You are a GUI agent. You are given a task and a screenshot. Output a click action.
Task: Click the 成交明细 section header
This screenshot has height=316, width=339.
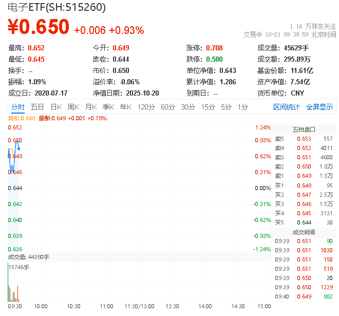(304, 232)
